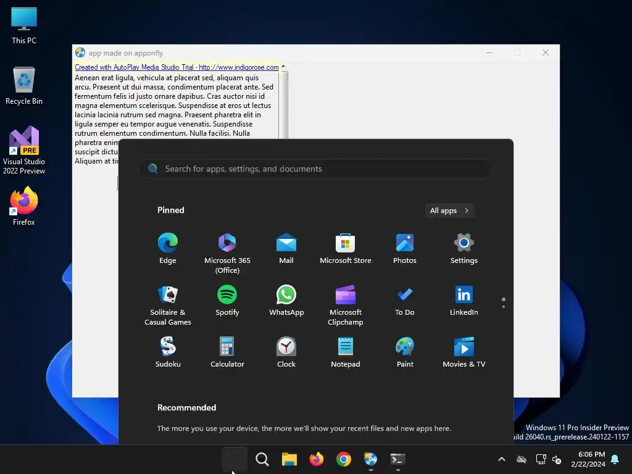Select the Recycle Bin desktop icon
632x474 pixels.
[24, 86]
